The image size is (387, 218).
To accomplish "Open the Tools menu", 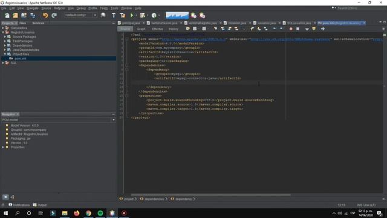I will 114,8.
